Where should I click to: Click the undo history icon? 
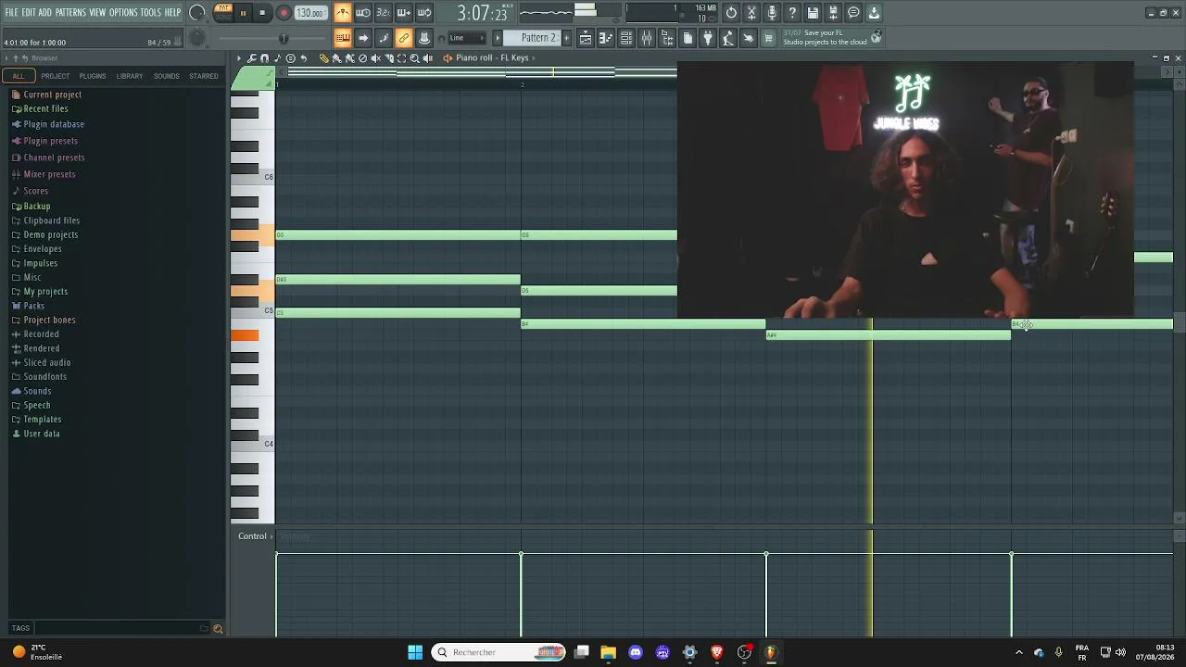click(731, 13)
